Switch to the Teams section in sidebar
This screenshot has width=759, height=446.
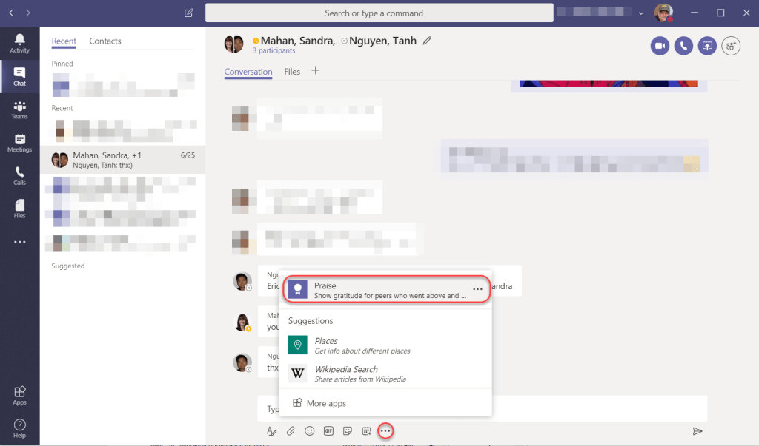pyautogui.click(x=19, y=109)
